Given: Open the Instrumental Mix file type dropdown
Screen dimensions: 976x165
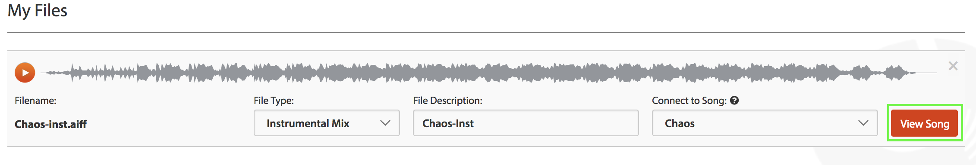Looking at the screenshot, I should 327,123.
